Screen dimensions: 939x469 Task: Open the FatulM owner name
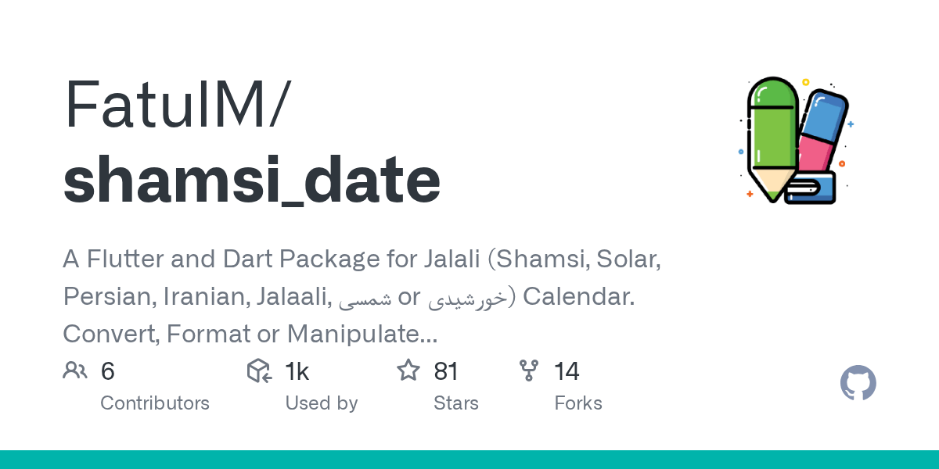click(x=176, y=106)
